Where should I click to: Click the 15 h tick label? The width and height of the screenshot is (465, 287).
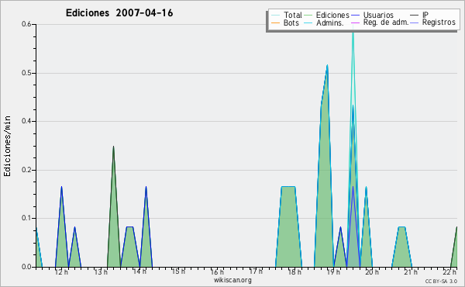point(178,271)
